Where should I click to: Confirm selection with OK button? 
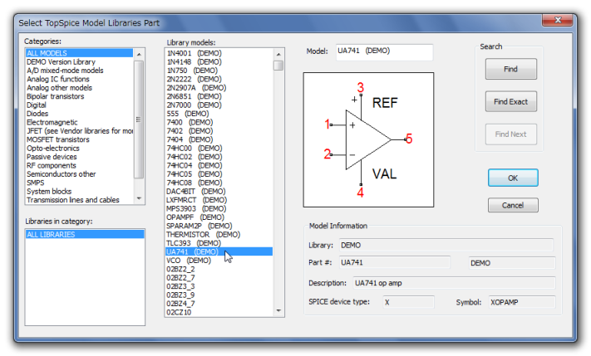tap(513, 178)
